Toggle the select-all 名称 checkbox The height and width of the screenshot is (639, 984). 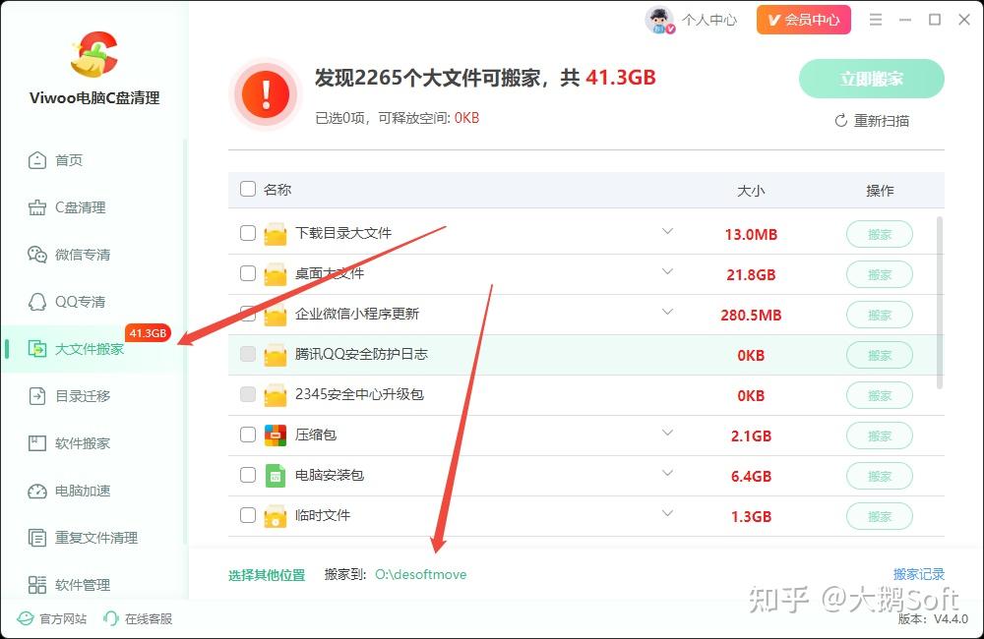(x=248, y=189)
